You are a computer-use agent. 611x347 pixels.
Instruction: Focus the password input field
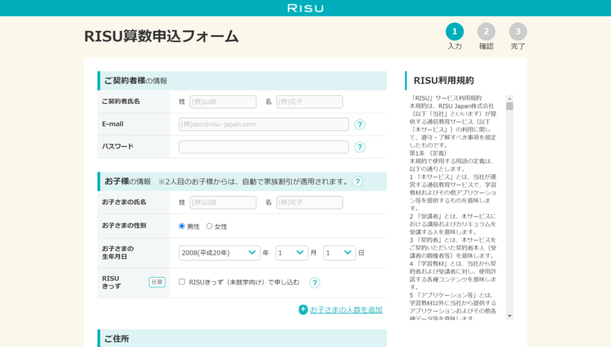(x=264, y=147)
